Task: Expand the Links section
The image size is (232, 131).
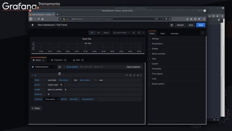Action: (x=154, y=79)
